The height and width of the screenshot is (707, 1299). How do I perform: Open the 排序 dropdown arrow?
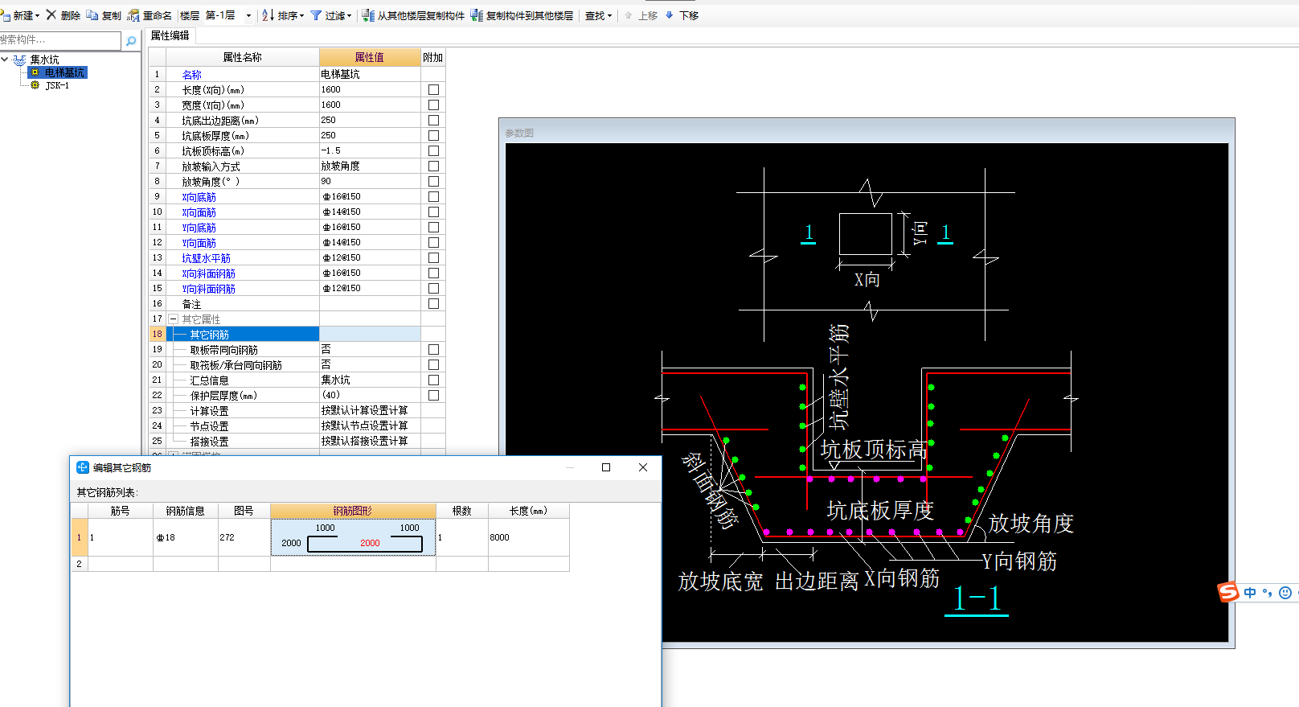tap(301, 16)
